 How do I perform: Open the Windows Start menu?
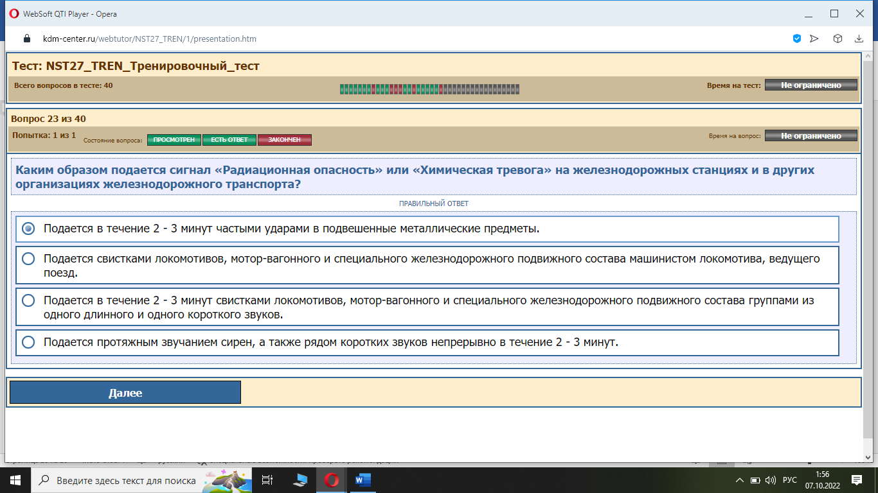tap(15, 480)
